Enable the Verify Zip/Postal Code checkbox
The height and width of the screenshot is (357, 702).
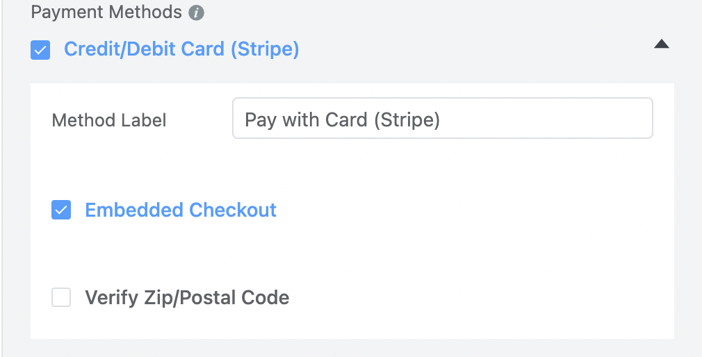tap(61, 297)
